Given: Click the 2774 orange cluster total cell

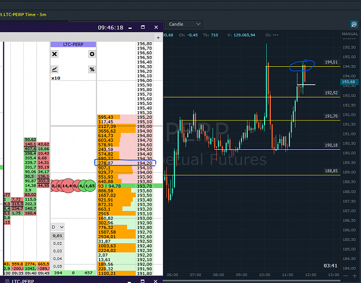Looking at the screenshot, I should click(x=30, y=264).
